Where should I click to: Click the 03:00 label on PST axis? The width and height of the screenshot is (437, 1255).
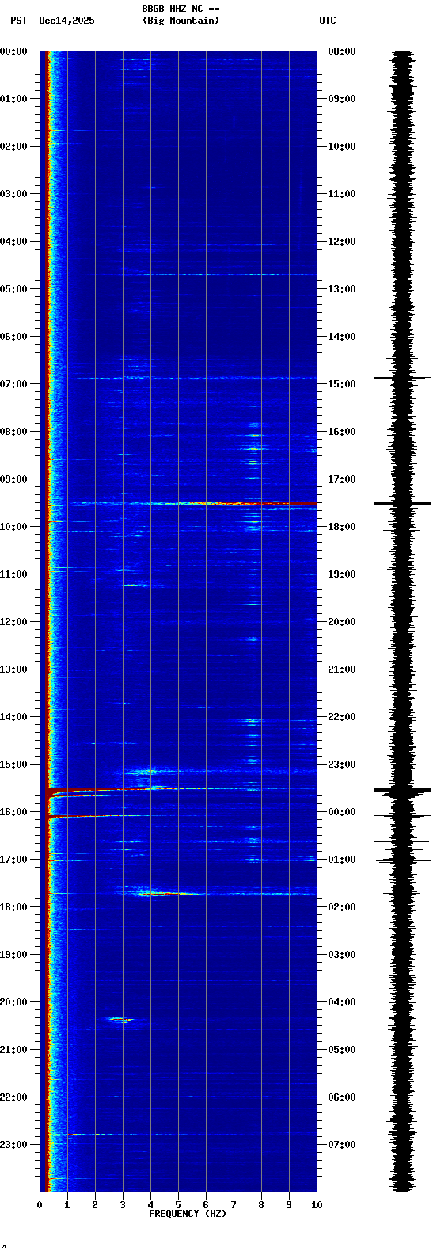pyautogui.click(x=13, y=194)
